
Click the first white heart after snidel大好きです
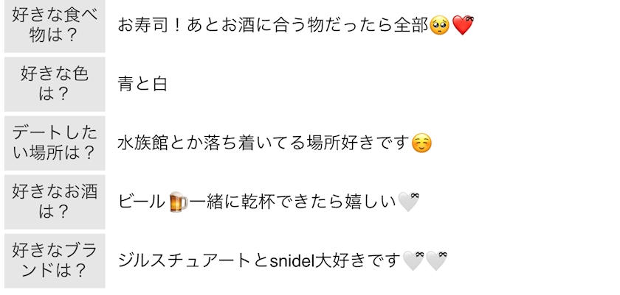[413, 260]
